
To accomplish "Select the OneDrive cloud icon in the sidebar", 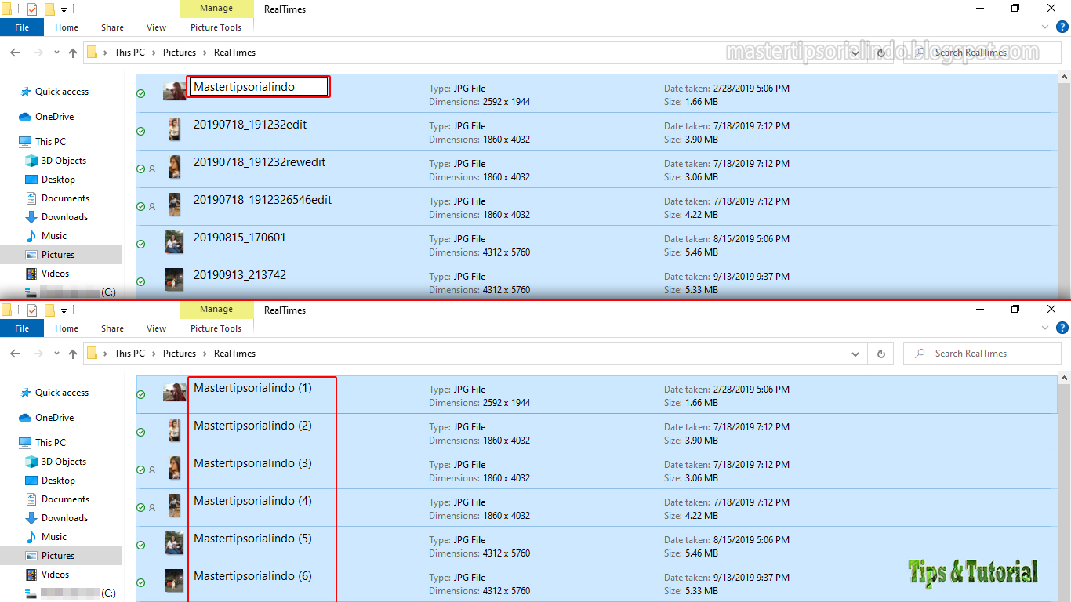I will (x=24, y=116).
